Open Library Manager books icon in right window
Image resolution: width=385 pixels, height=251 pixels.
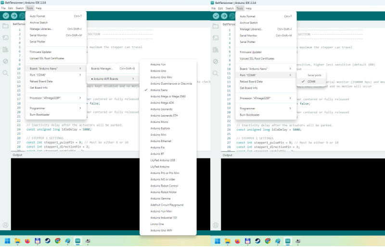(x=216, y=50)
